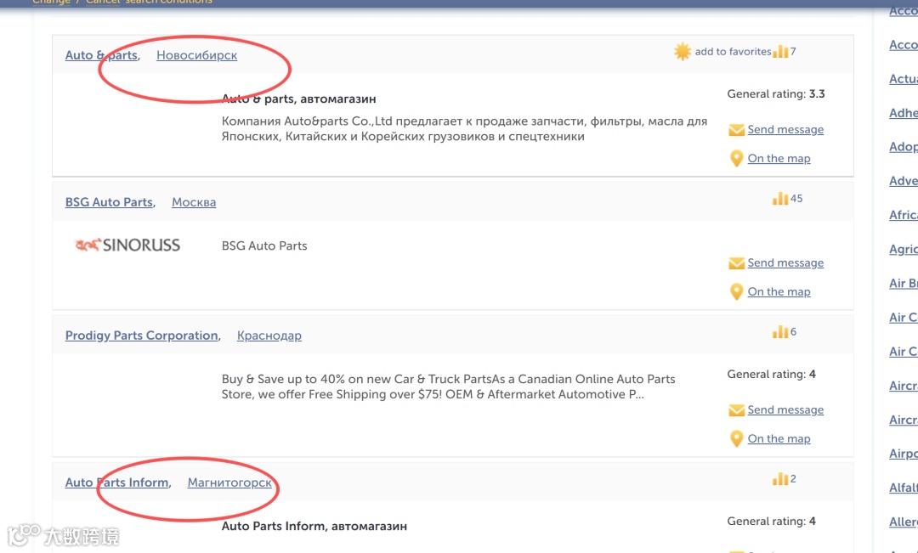Open the 'Adhe' category link in sidebar
The width and height of the screenshot is (918, 553).
click(904, 113)
